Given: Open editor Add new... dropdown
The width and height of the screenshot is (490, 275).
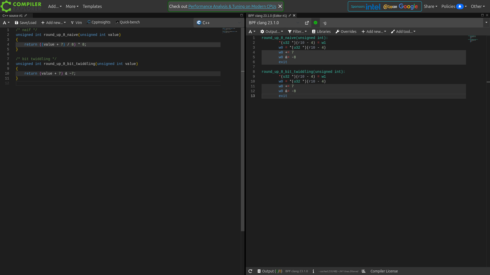Looking at the screenshot, I should 53,23.
